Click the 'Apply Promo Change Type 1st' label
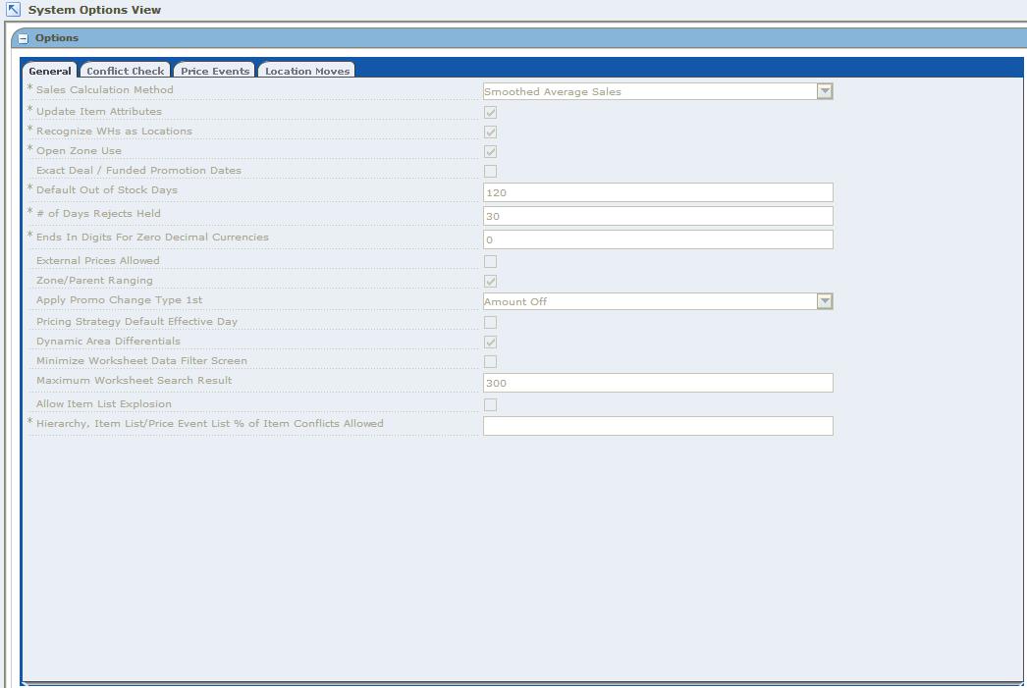The width and height of the screenshot is (1027, 688). 119,299
